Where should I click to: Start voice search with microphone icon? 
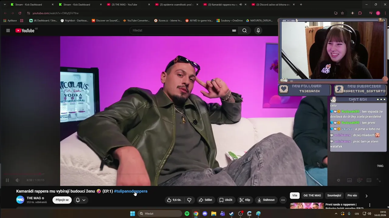click(258, 30)
